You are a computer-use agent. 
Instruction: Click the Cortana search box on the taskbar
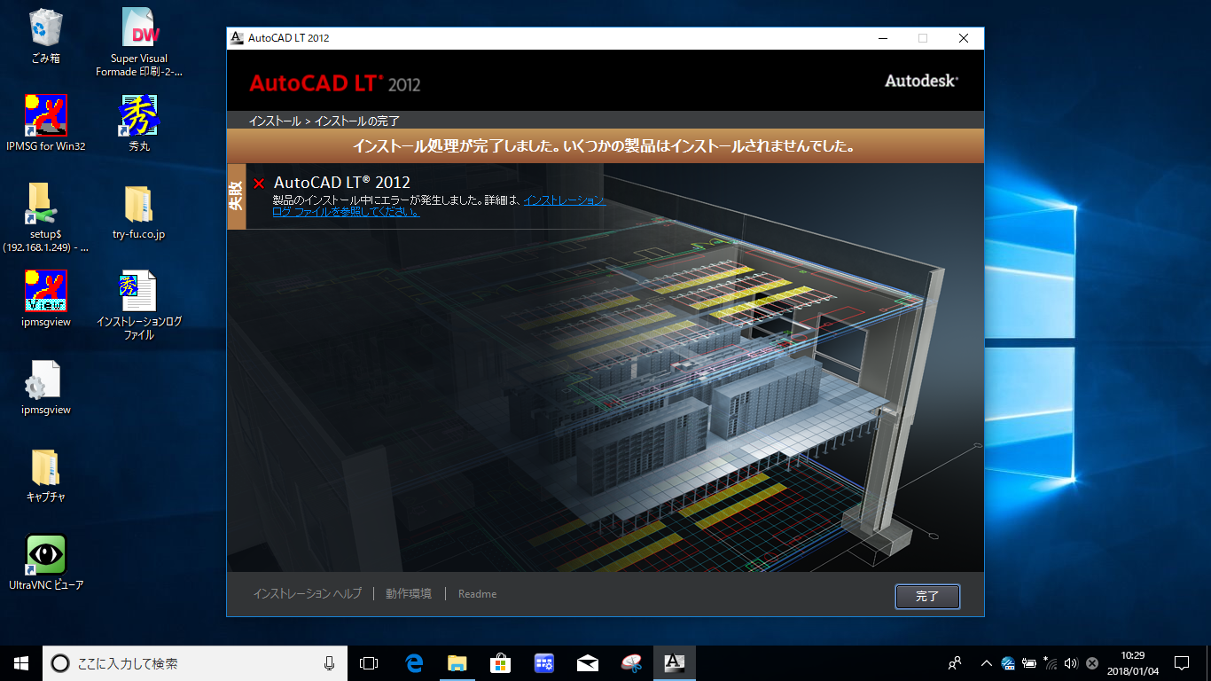point(194,662)
